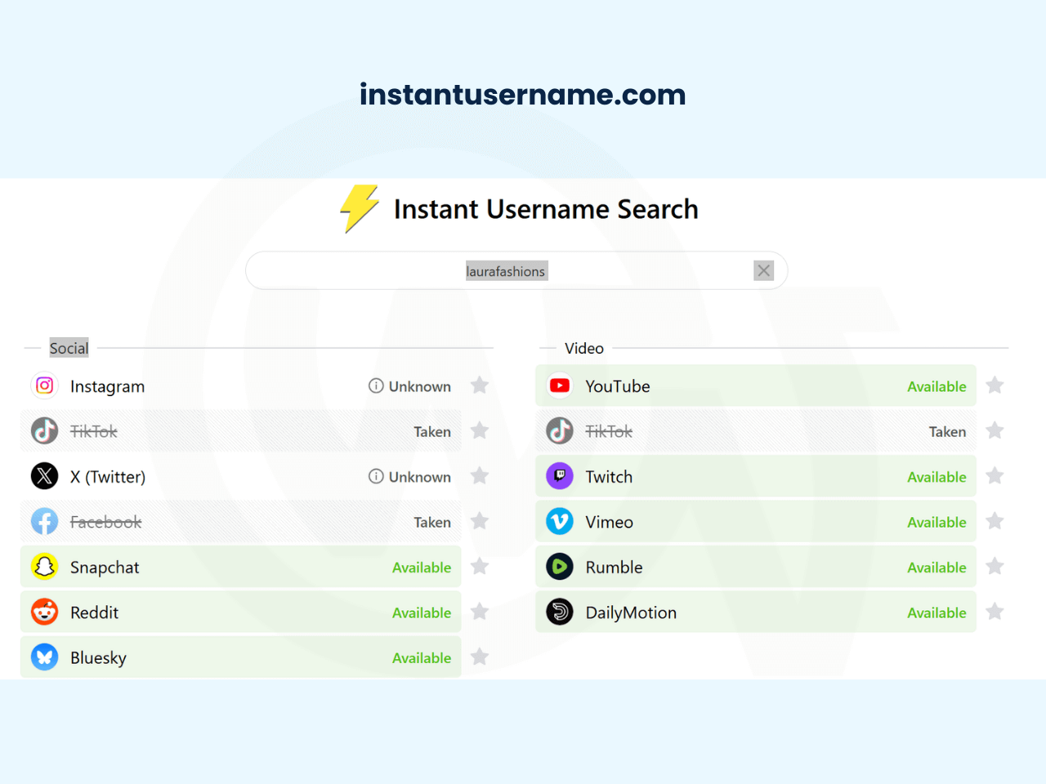Favorite Instagram with its star
The height and width of the screenshot is (784, 1046).
(480, 385)
